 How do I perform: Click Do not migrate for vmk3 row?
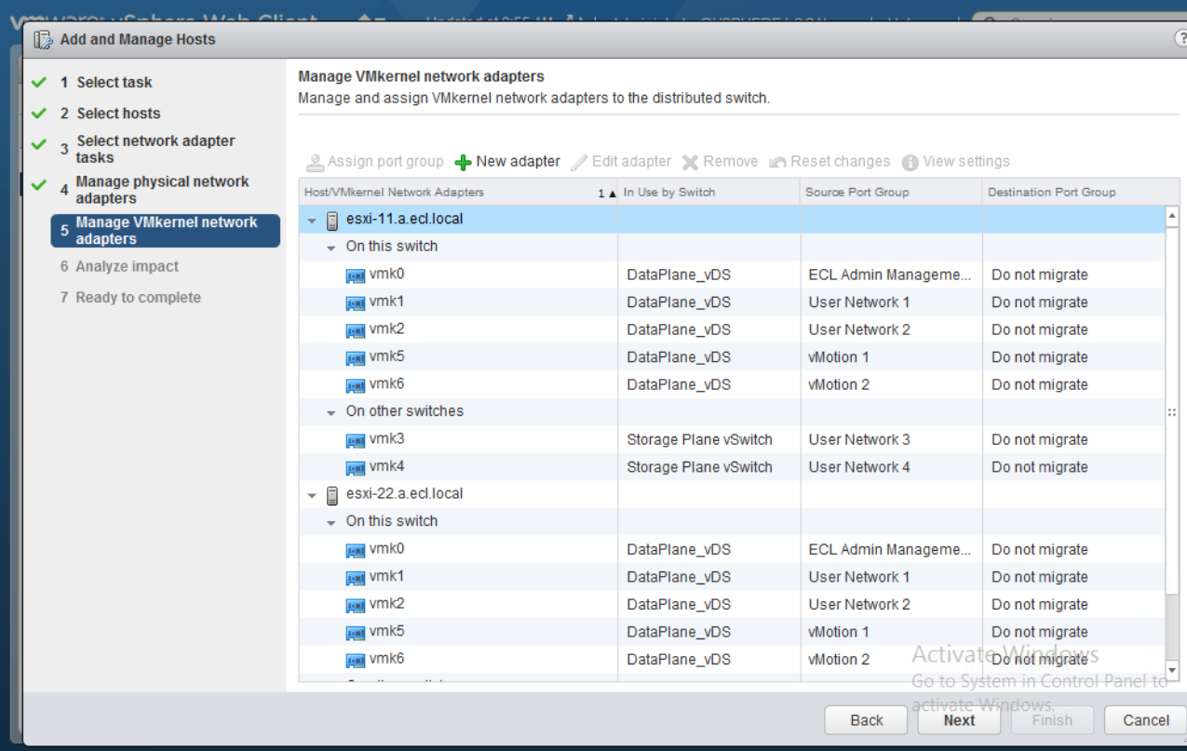pos(1073,440)
